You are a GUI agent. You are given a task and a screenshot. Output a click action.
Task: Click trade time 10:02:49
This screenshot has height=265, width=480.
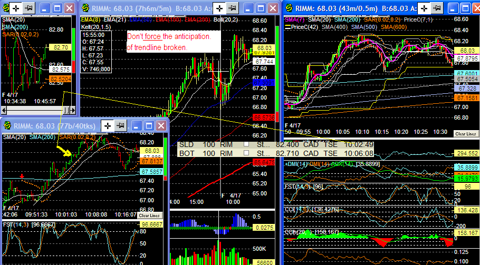tap(359, 144)
